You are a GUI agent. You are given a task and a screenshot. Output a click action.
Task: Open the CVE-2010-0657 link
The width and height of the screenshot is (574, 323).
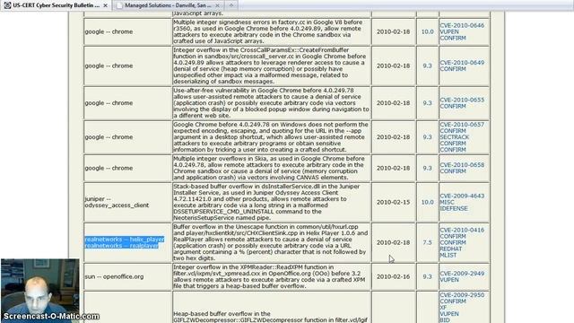[x=462, y=125]
